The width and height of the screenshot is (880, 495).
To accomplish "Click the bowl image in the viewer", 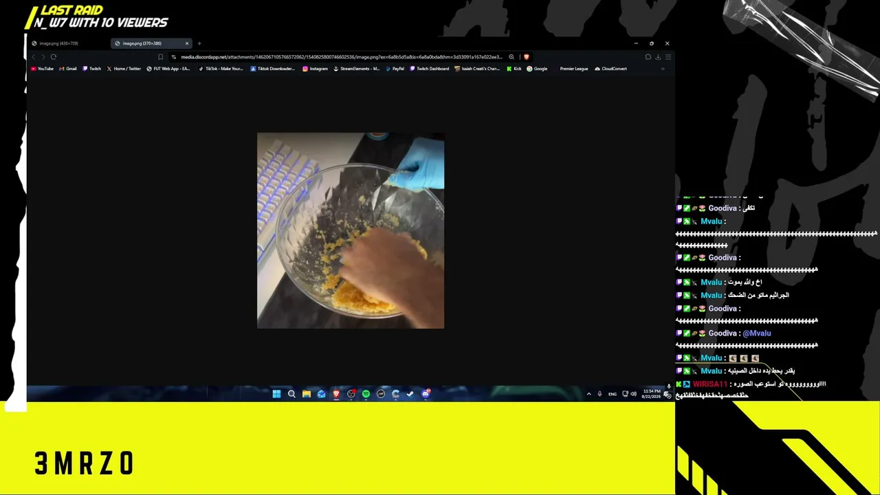I will [351, 231].
